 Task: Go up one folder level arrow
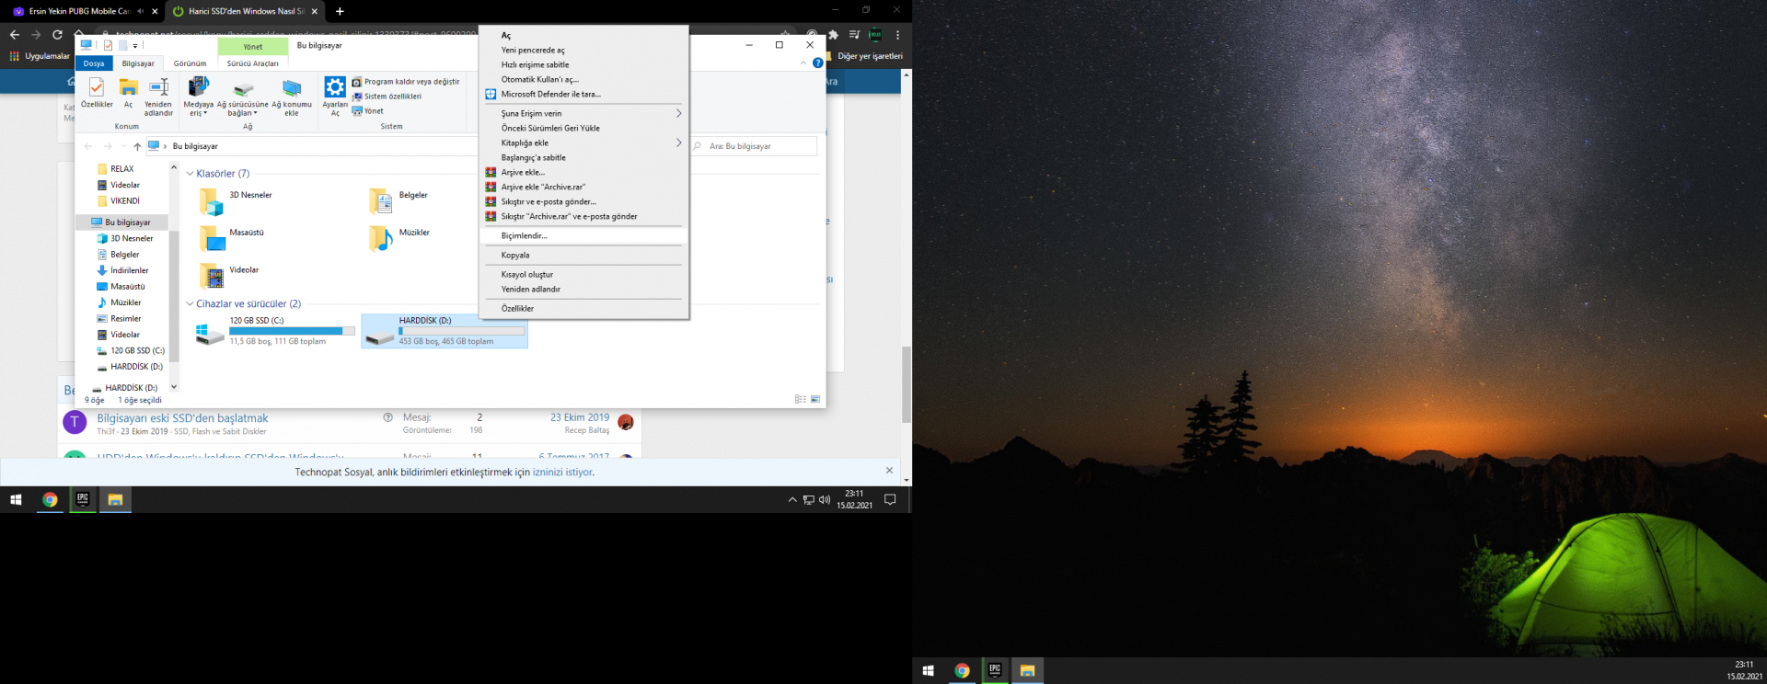point(137,146)
